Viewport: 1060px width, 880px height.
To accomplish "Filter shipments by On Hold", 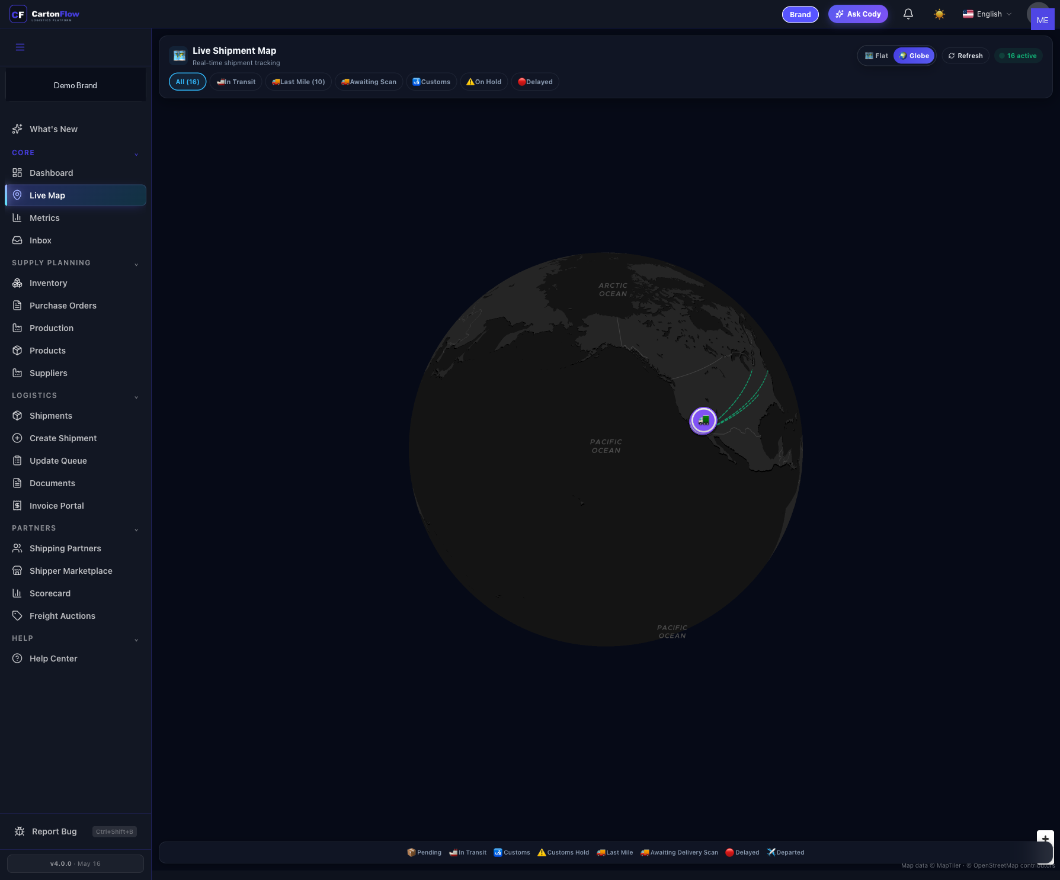I will pos(483,82).
